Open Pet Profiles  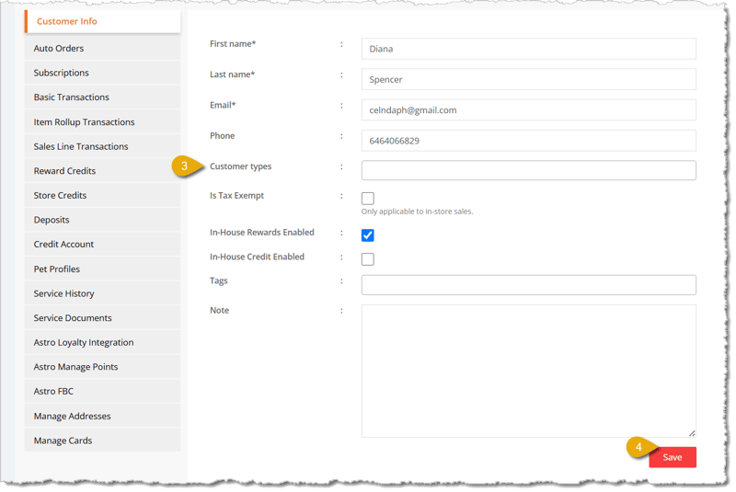coord(102,269)
